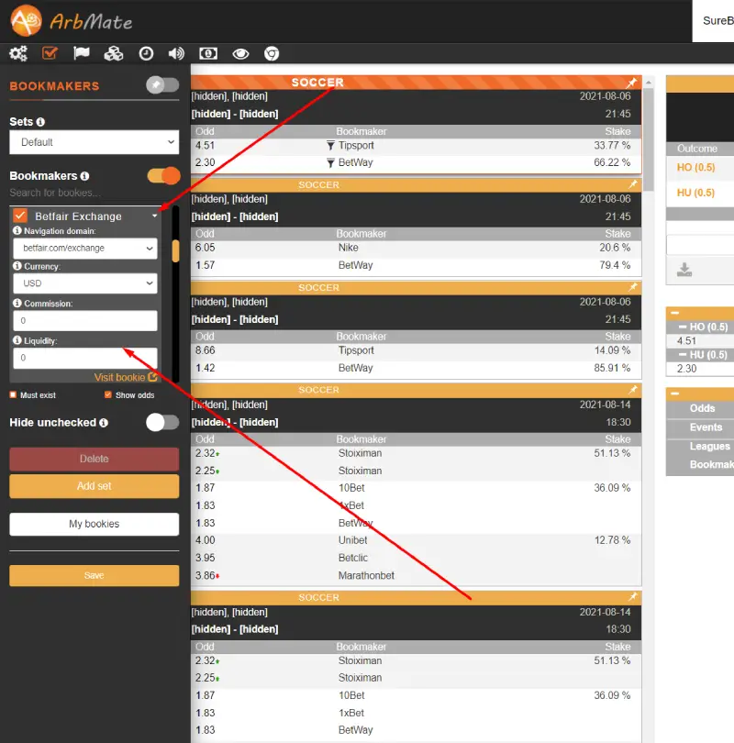734x743 pixels.
Task: Open the Navigation domain dropdown
Action: tap(84, 248)
